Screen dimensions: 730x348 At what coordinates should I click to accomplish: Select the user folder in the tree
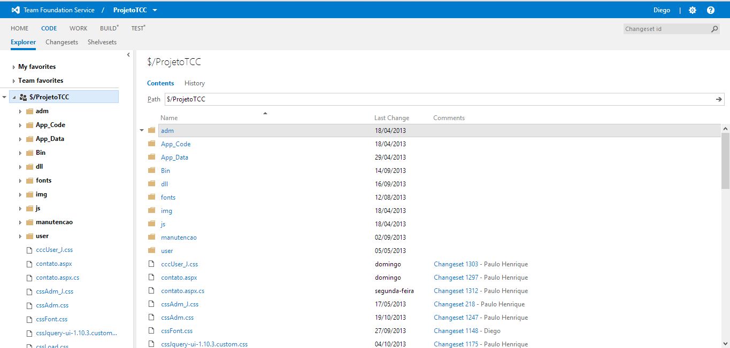tap(42, 236)
